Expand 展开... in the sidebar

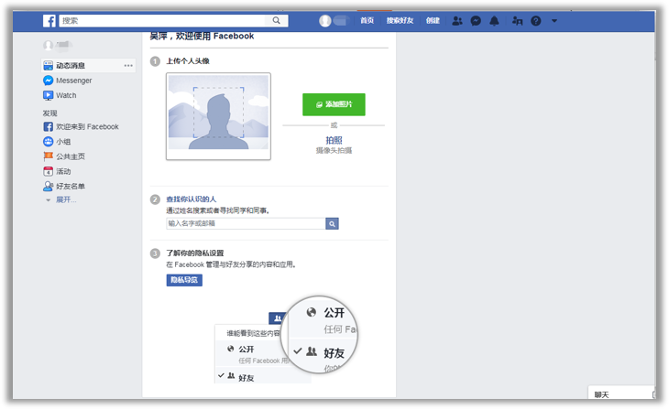click(x=66, y=199)
